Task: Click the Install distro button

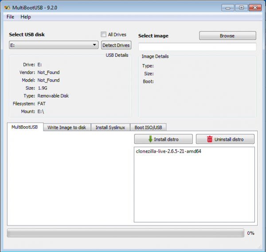Action: [x=163, y=139]
